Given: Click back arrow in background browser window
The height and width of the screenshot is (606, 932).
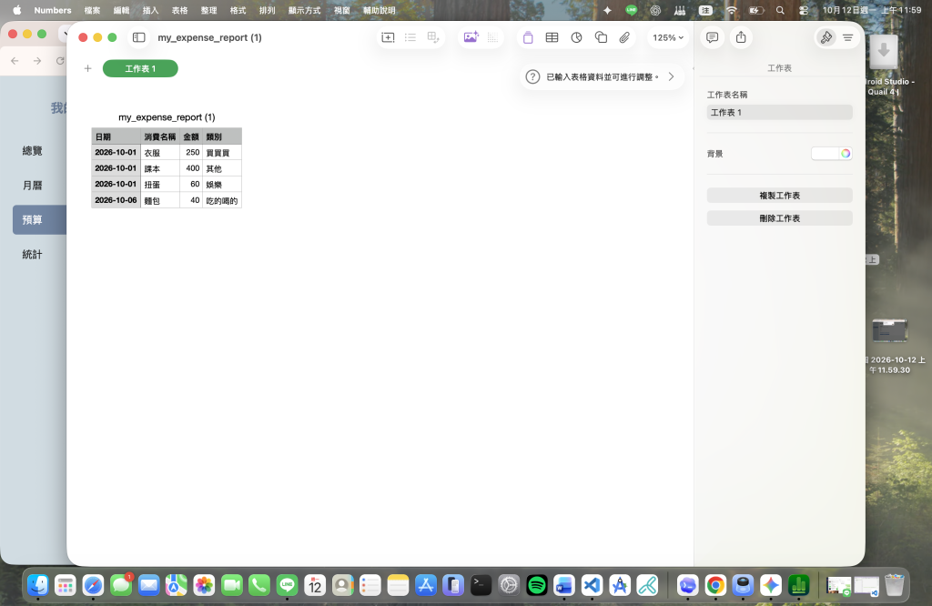Looking at the screenshot, I should point(15,61).
